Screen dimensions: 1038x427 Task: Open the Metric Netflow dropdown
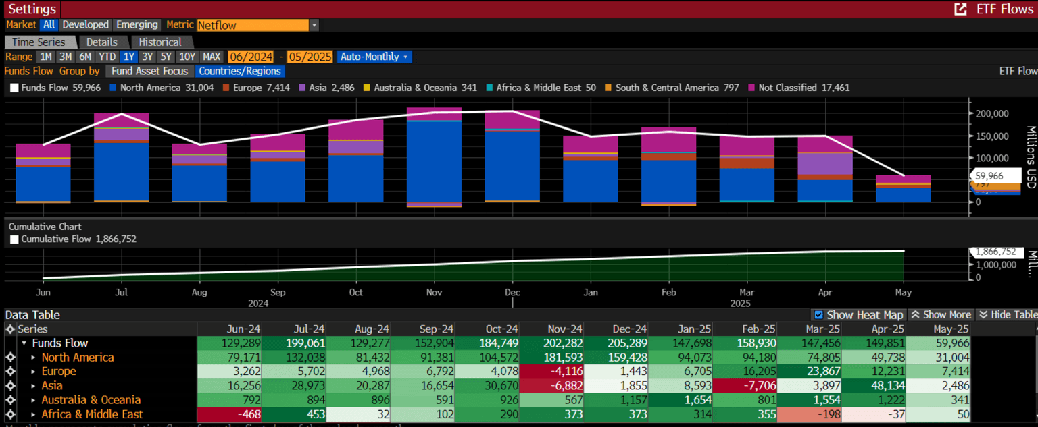click(x=314, y=25)
